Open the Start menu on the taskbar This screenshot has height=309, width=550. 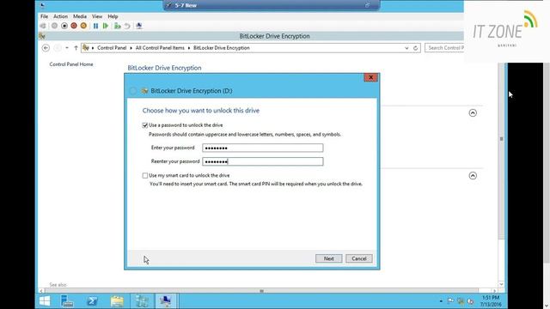pyautogui.click(x=45, y=301)
